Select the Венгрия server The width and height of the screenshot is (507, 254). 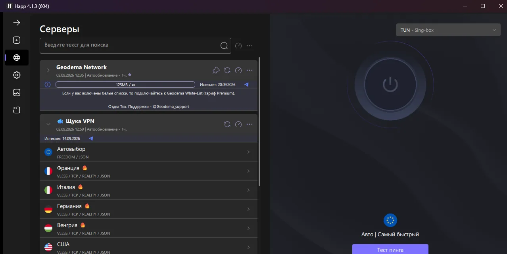pyautogui.click(x=149, y=228)
